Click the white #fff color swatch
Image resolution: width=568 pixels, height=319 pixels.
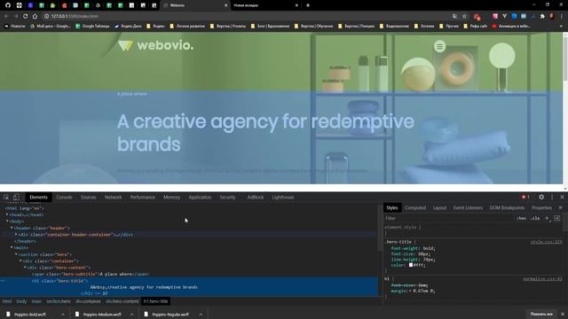point(411,265)
